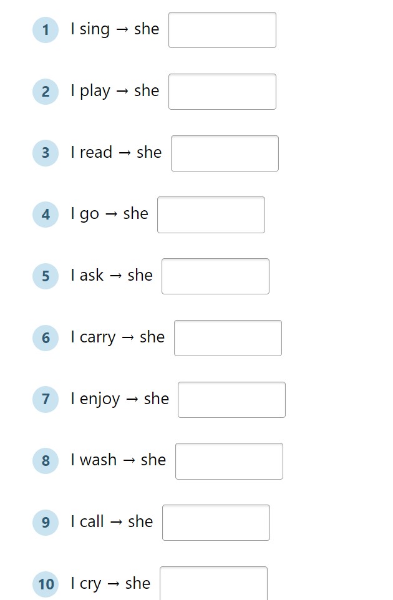Screen dimensions: 393x600
Task: Select the blank field for 'I go'
Action: pyautogui.click(x=211, y=215)
